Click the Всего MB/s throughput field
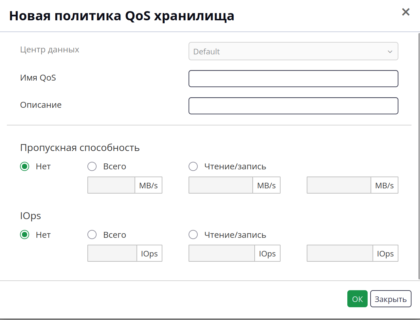 pos(111,185)
